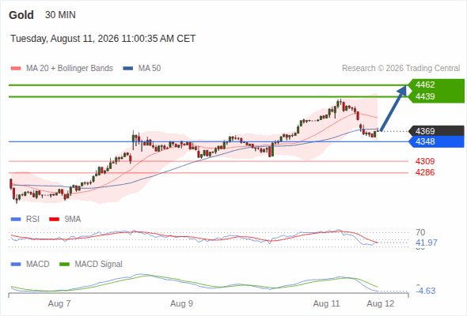Click the MA 50 blue legend swatch

click(x=128, y=69)
